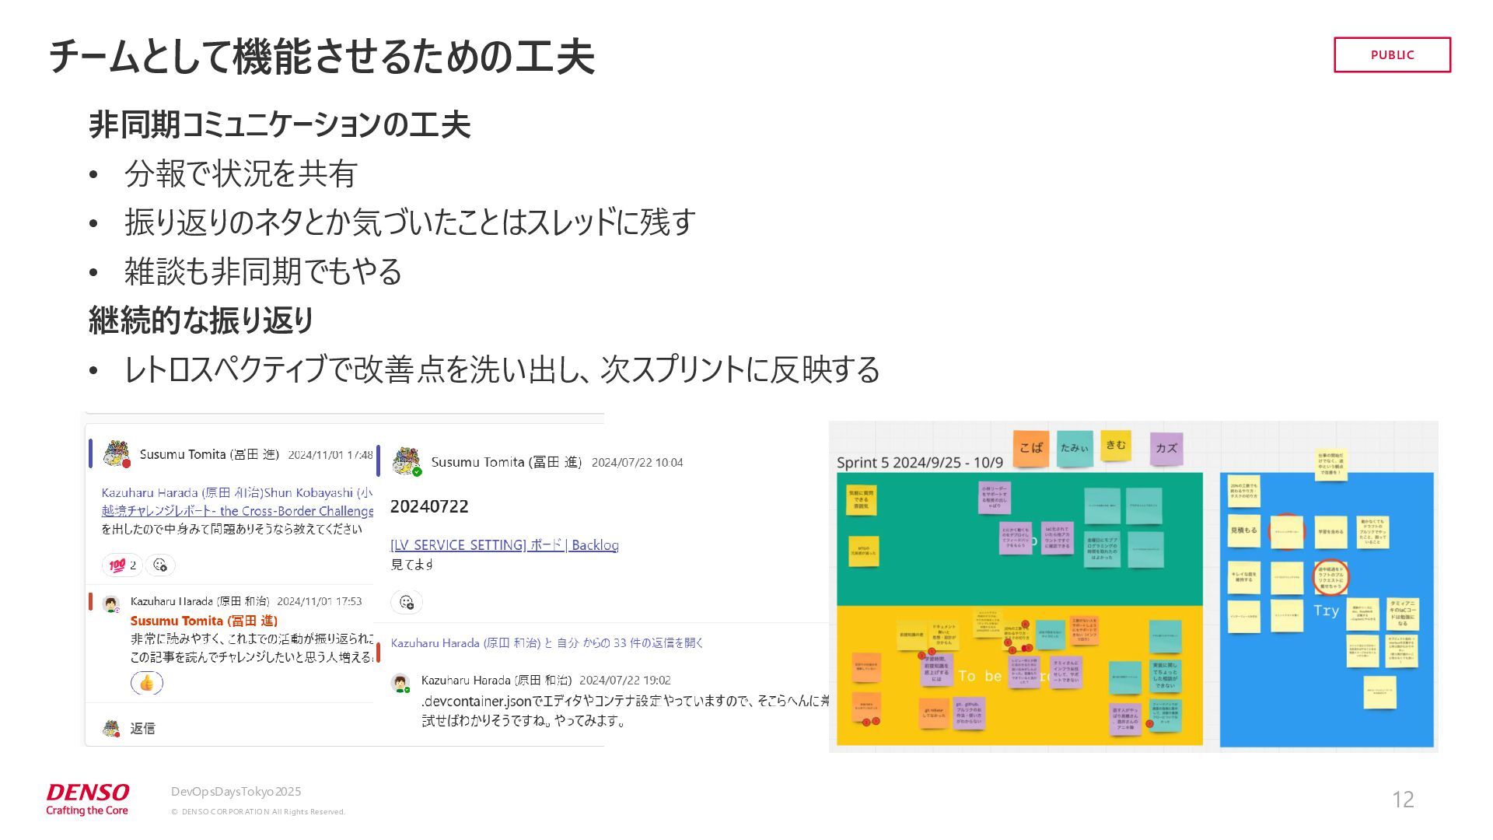Screen dimensions: 1493x840
Task: Click Kazuharu Harada avatar on 17:53 reply
Action: [x=111, y=603]
